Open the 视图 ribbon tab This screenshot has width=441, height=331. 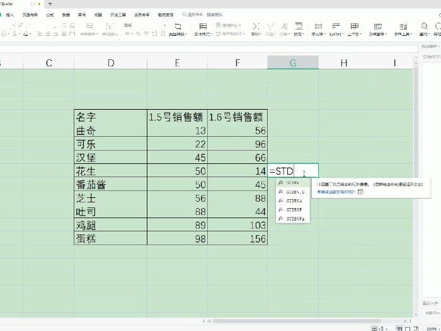coord(98,15)
